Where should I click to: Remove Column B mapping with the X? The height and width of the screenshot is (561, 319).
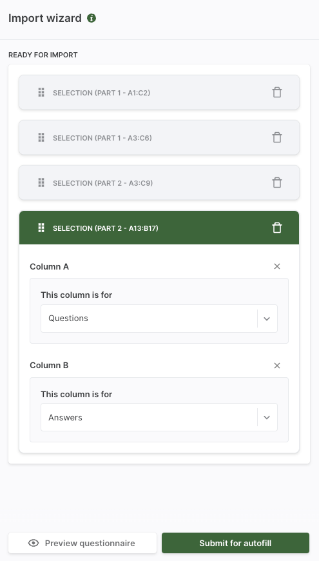277,365
